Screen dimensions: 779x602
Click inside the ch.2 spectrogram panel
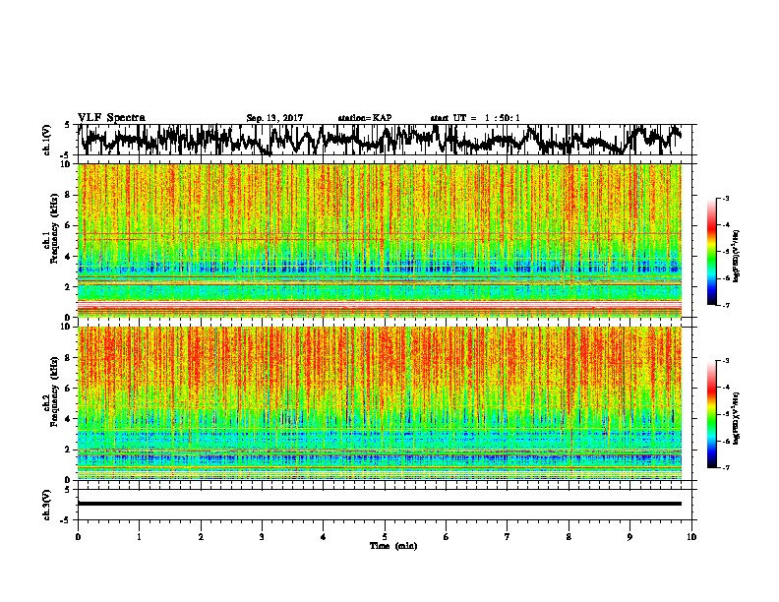tap(380, 403)
